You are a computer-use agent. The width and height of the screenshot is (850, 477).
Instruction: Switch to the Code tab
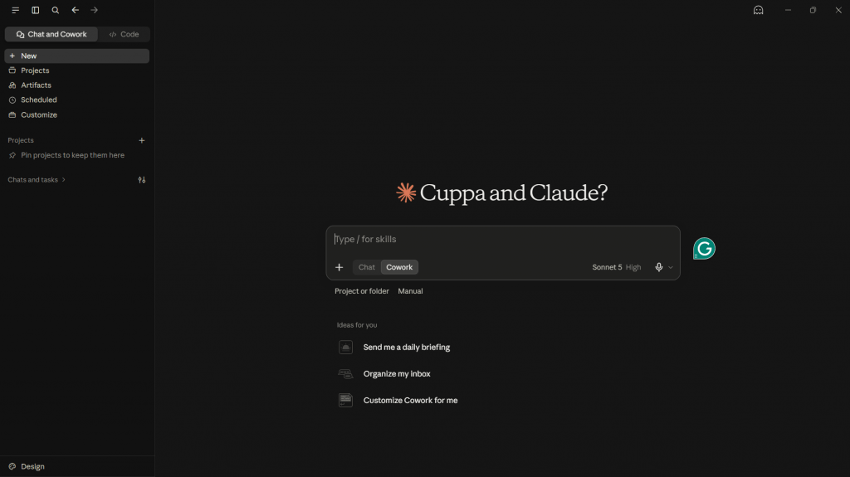pyautogui.click(x=125, y=34)
